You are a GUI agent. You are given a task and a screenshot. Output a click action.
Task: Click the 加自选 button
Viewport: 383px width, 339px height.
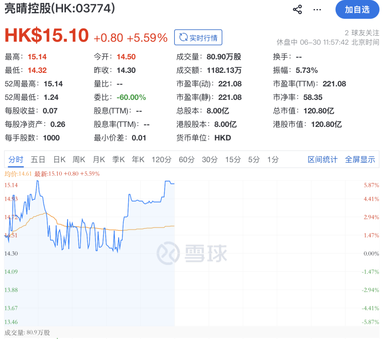tap(357, 10)
